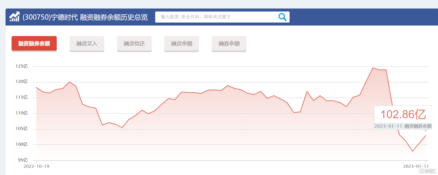Click the magnifier search icon
Screen dimensions: 438x175
[283, 17]
